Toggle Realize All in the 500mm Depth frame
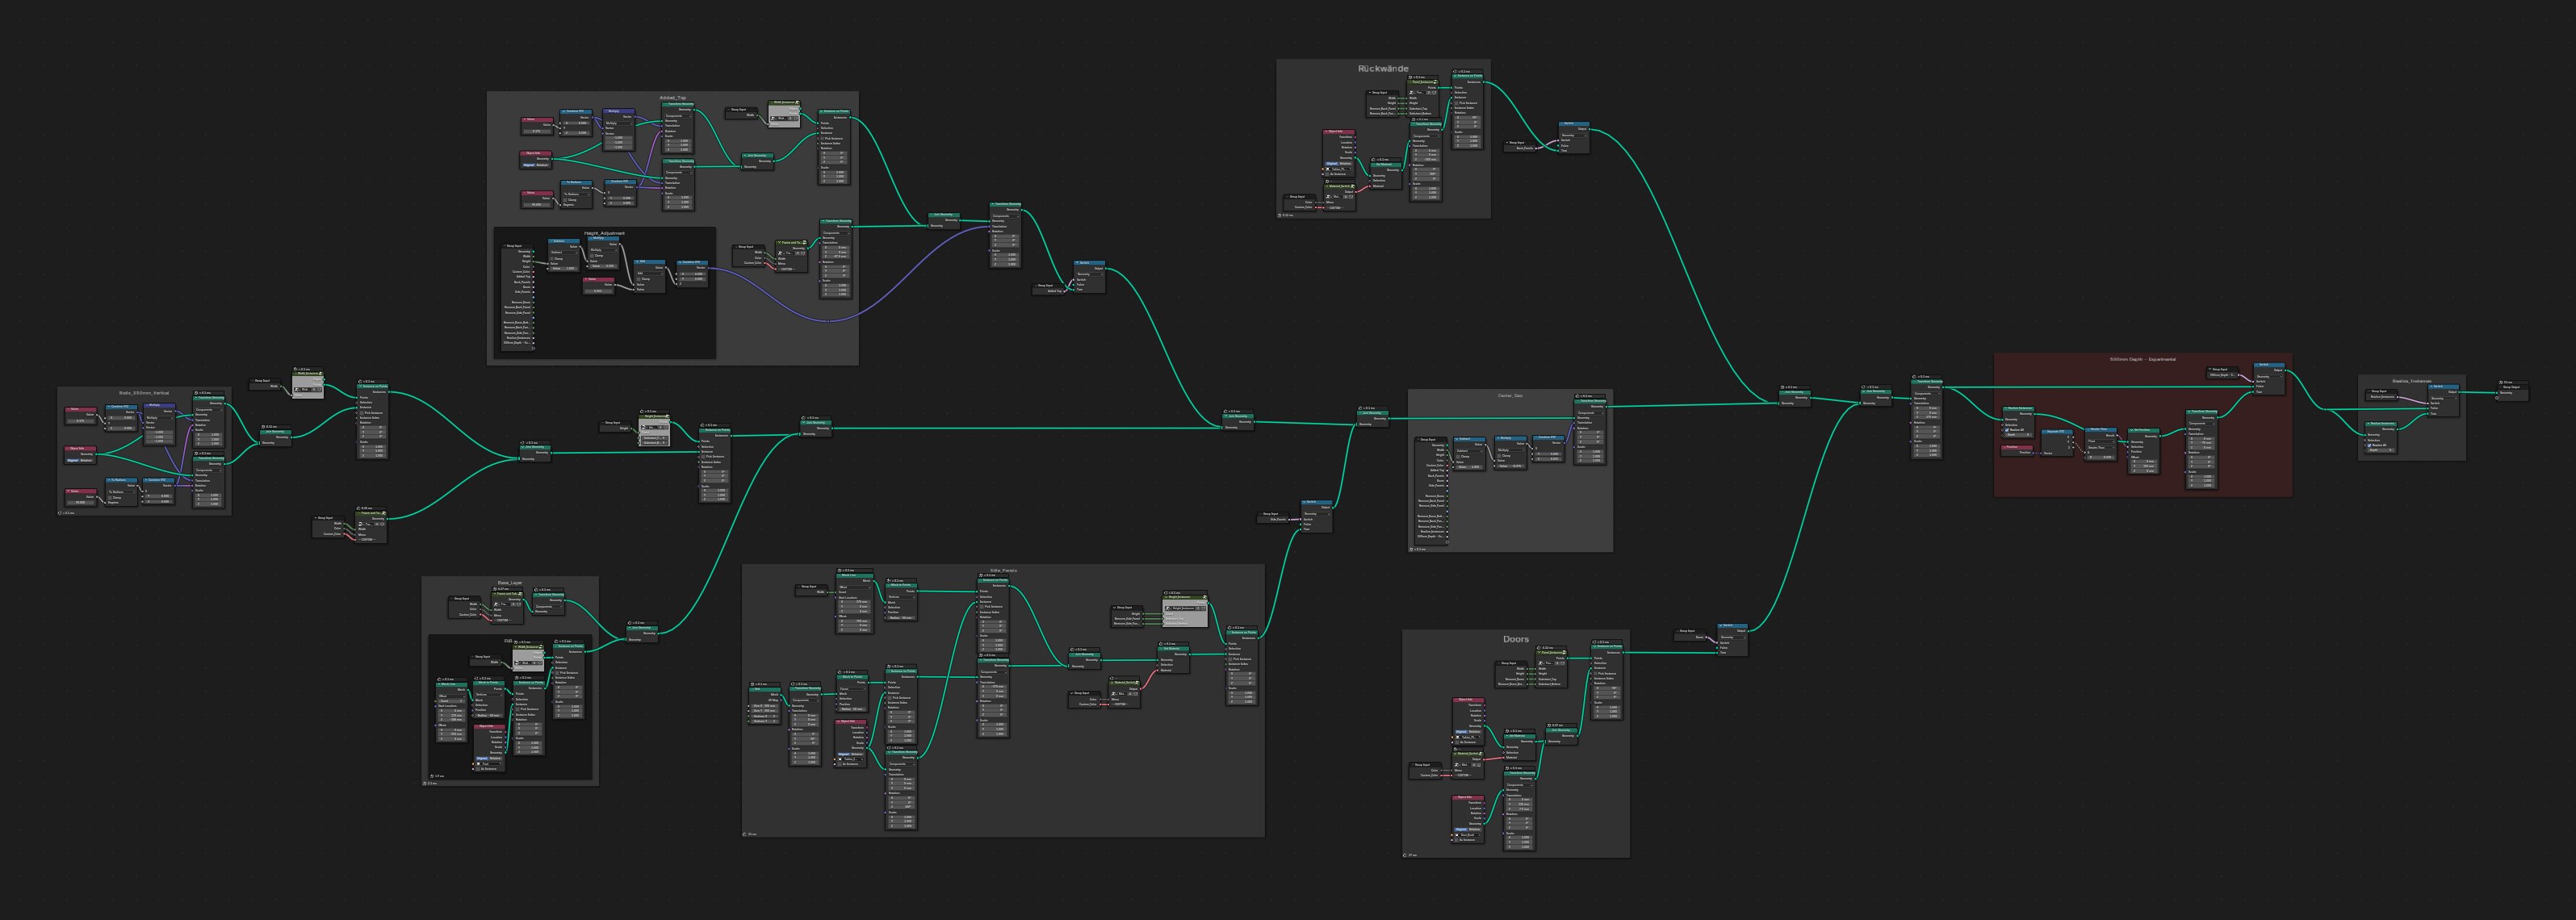2576x920 pixels. click(2007, 430)
